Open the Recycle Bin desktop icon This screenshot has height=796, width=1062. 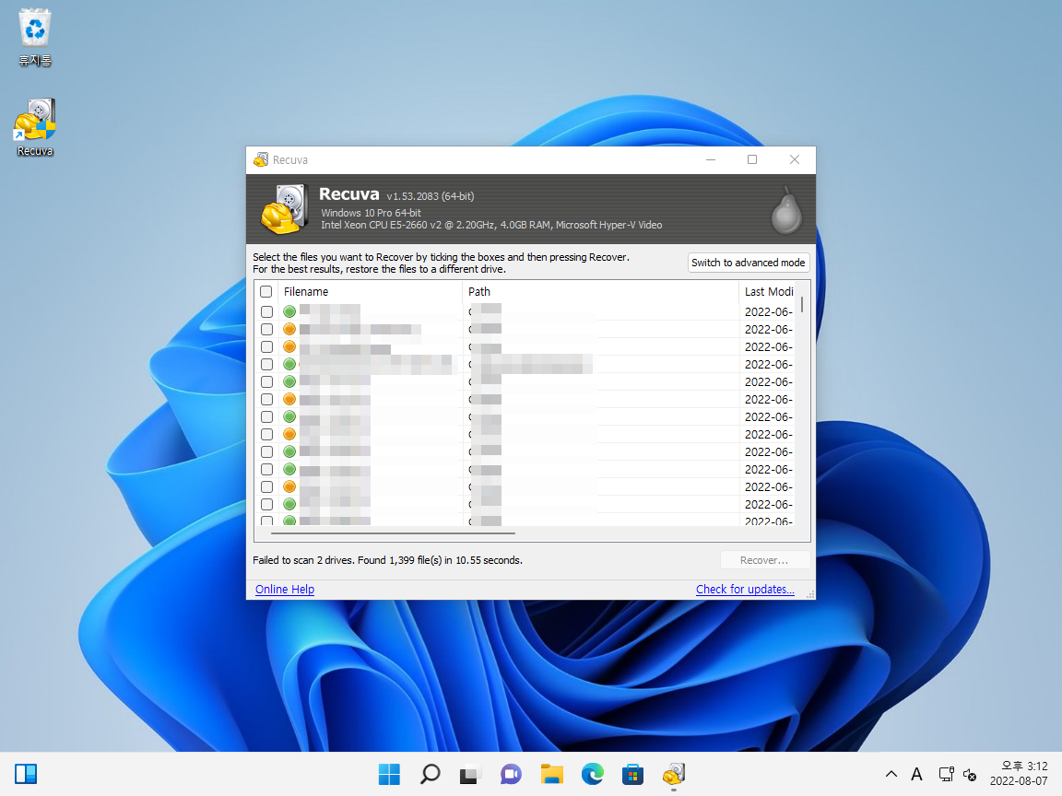(34, 38)
